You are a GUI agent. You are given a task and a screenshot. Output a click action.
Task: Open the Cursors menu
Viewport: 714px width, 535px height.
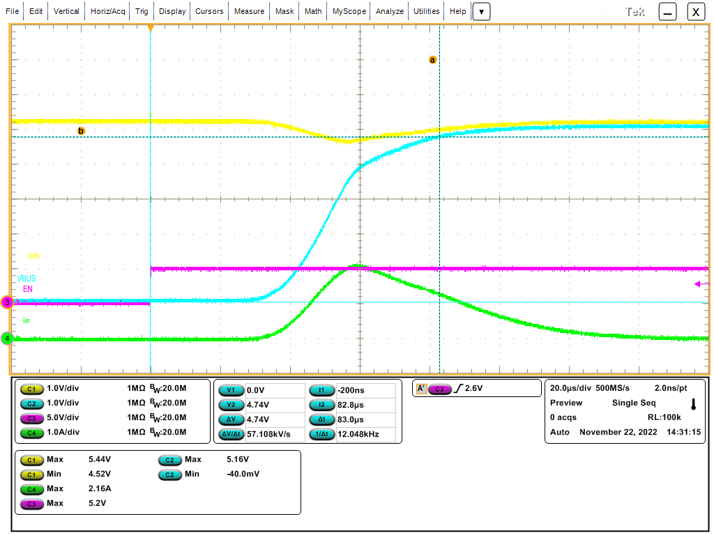coord(209,12)
